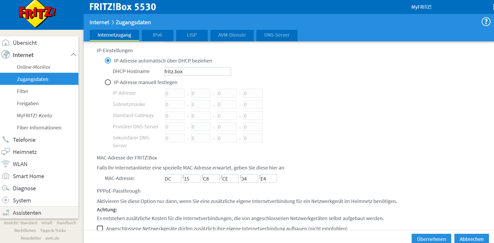Image resolution: width=494 pixels, height=243 pixels.
Task: Click the MAC address field containing 34
Action: [x=250, y=178]
